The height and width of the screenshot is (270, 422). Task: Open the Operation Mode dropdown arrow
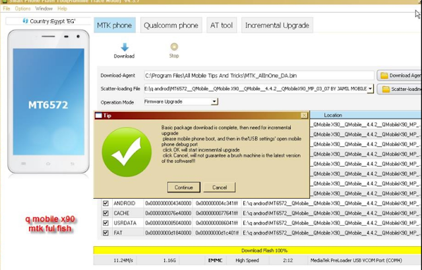pyautogui.click(x=214, y=101)
